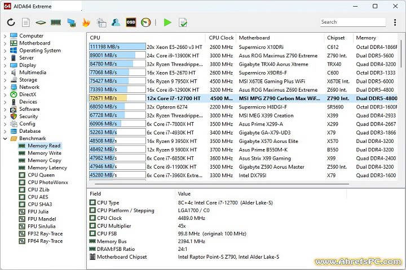This screenshot has height=270, width=406.
Task: Click the gauge sensor toolbar icon
Action: point(146,22)
